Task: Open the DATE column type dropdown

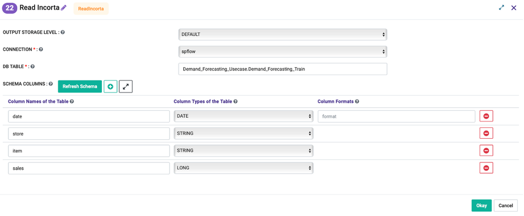Action: pyautogui.click(x=244, y=116)
